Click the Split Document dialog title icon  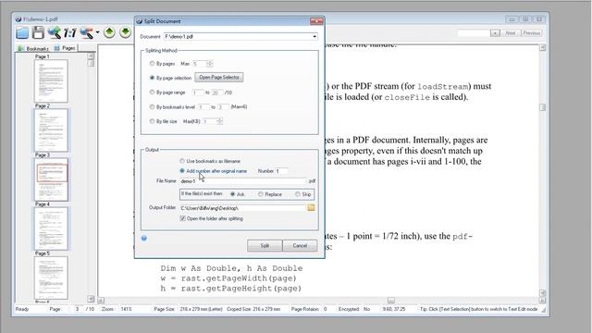(139, 21)
